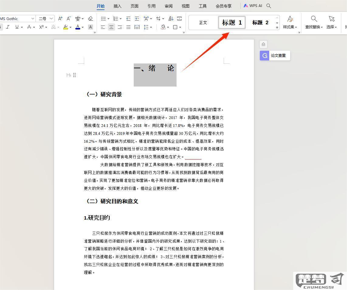Click subheading (一) 研究背景

[104, 94]
